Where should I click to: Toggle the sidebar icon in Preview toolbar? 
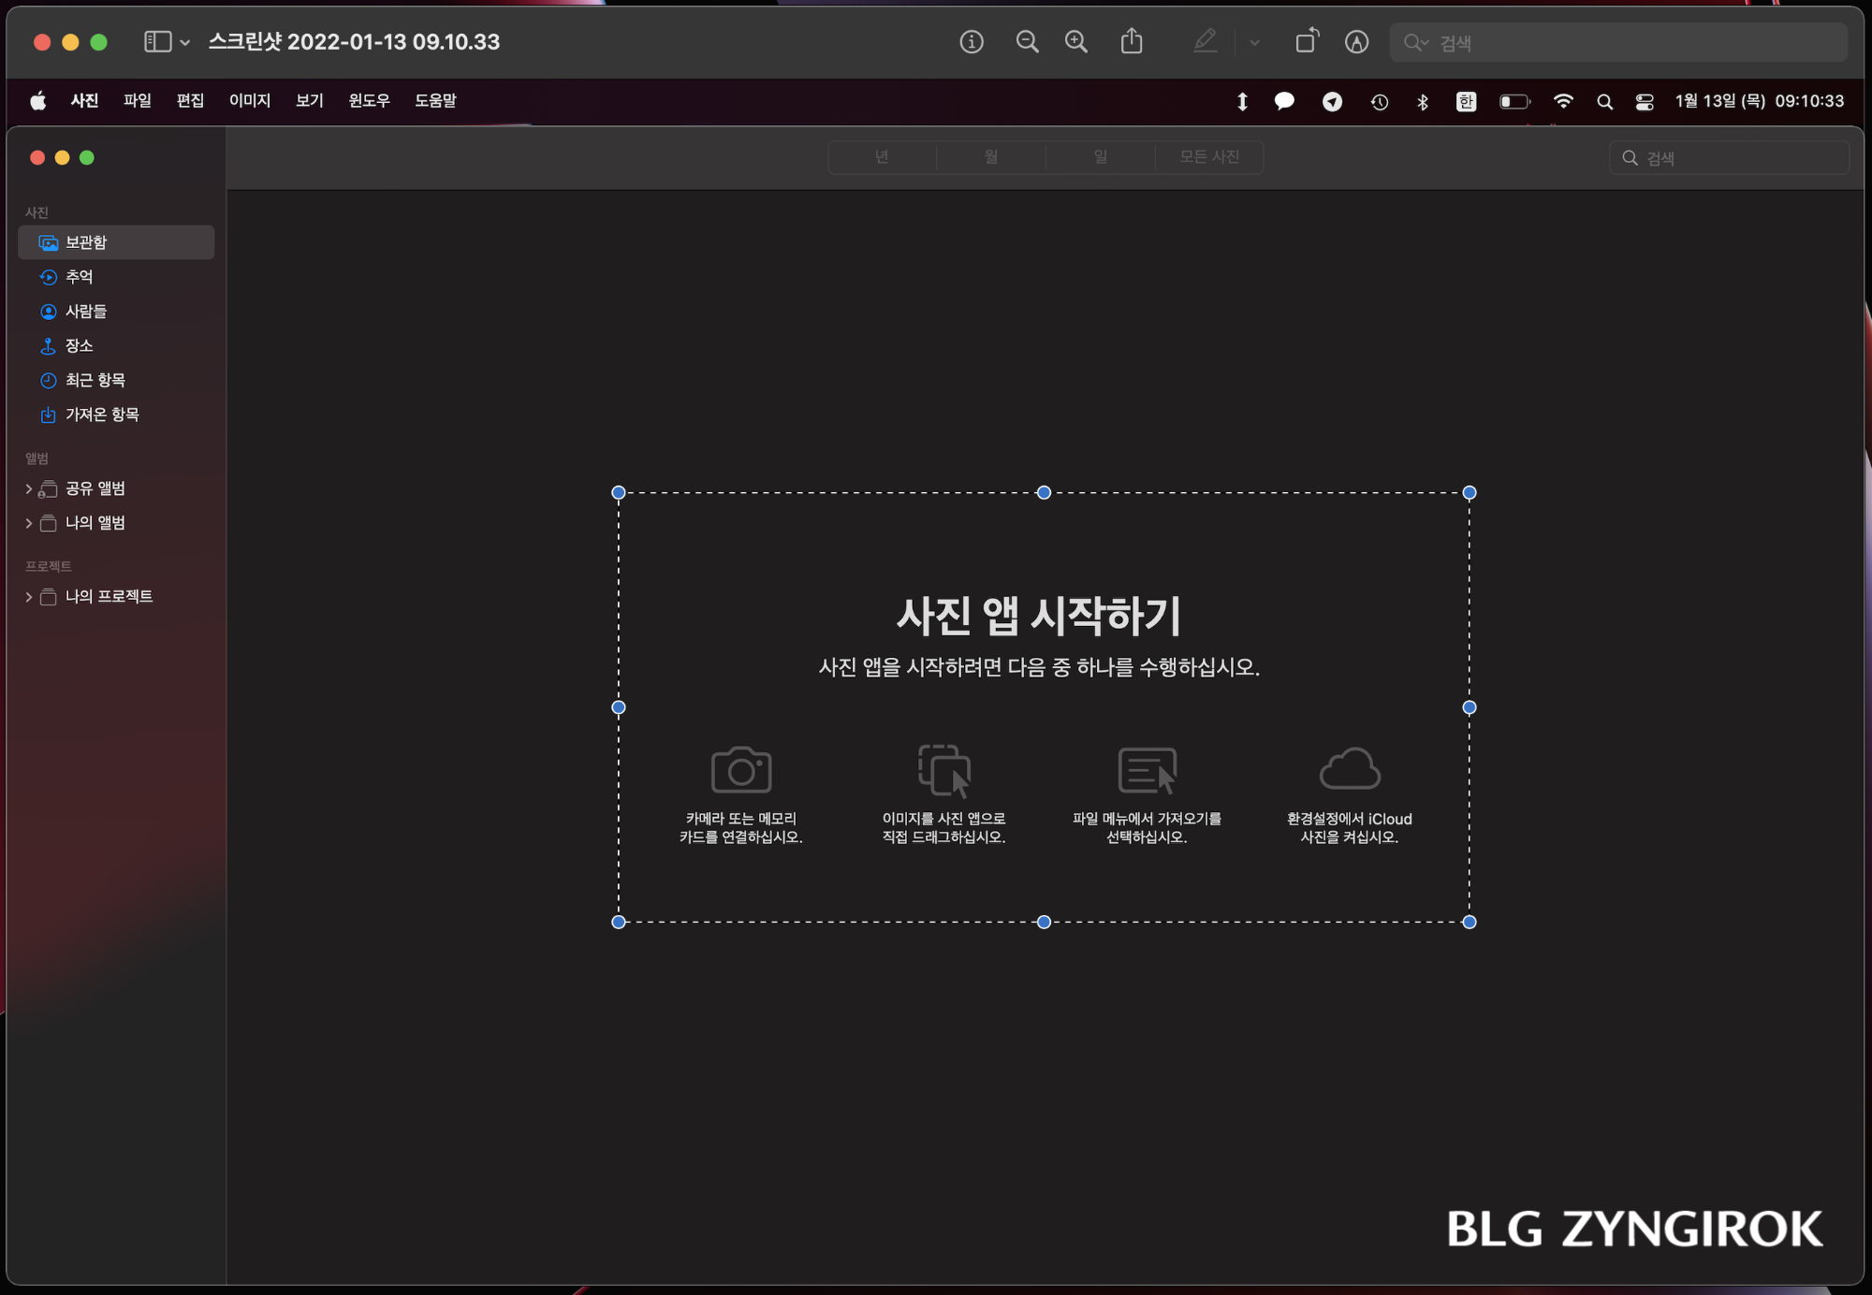(x=155, y=42)
